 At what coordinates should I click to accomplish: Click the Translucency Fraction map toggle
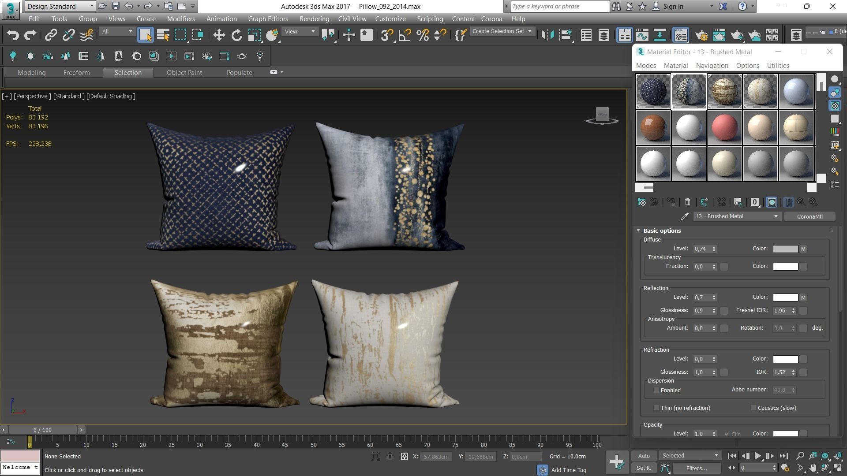click(x=724, y=267)
